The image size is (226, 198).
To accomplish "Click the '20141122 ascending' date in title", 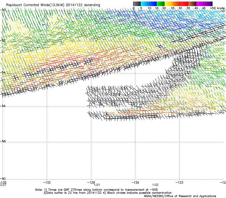I will click(83, 5).
